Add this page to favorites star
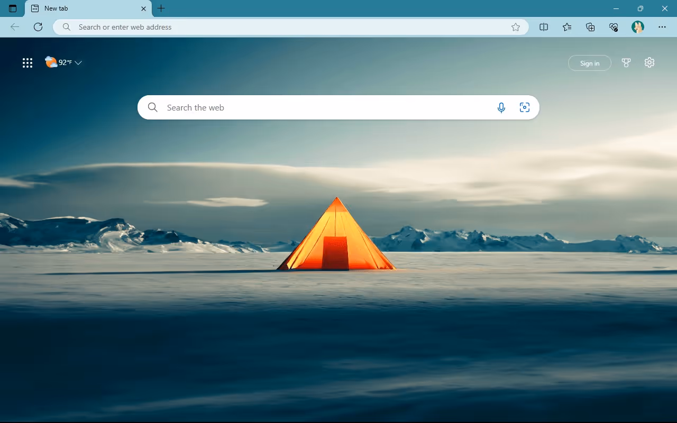 click(x=516, y=27)
